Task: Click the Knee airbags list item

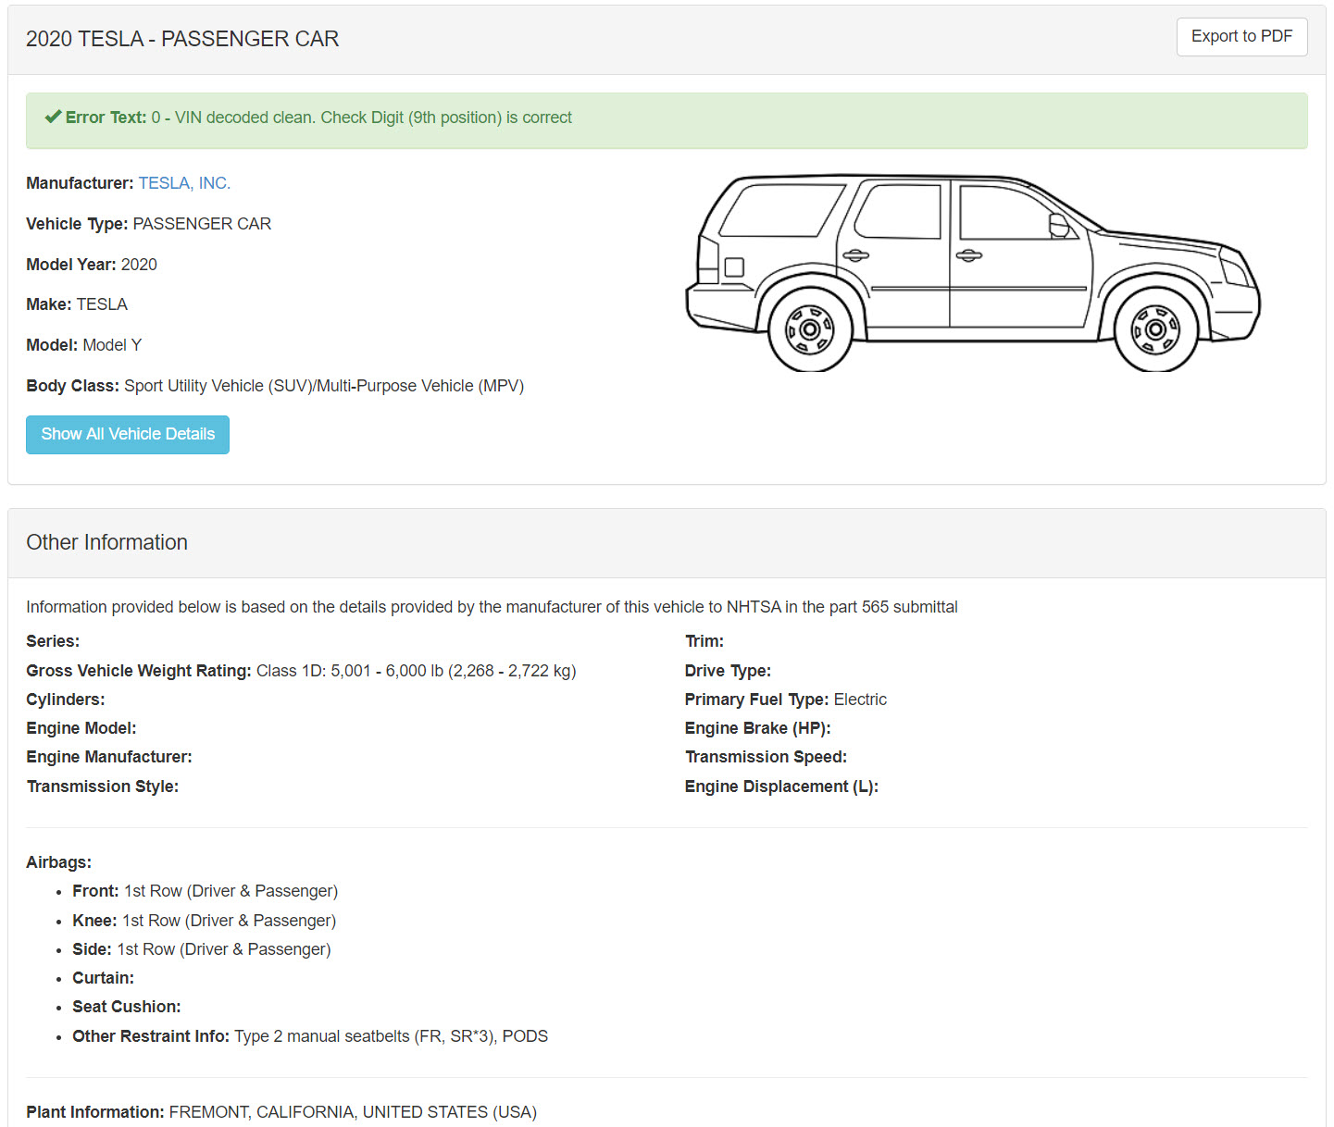Action: pyautogui.click(x=204, y=921)
